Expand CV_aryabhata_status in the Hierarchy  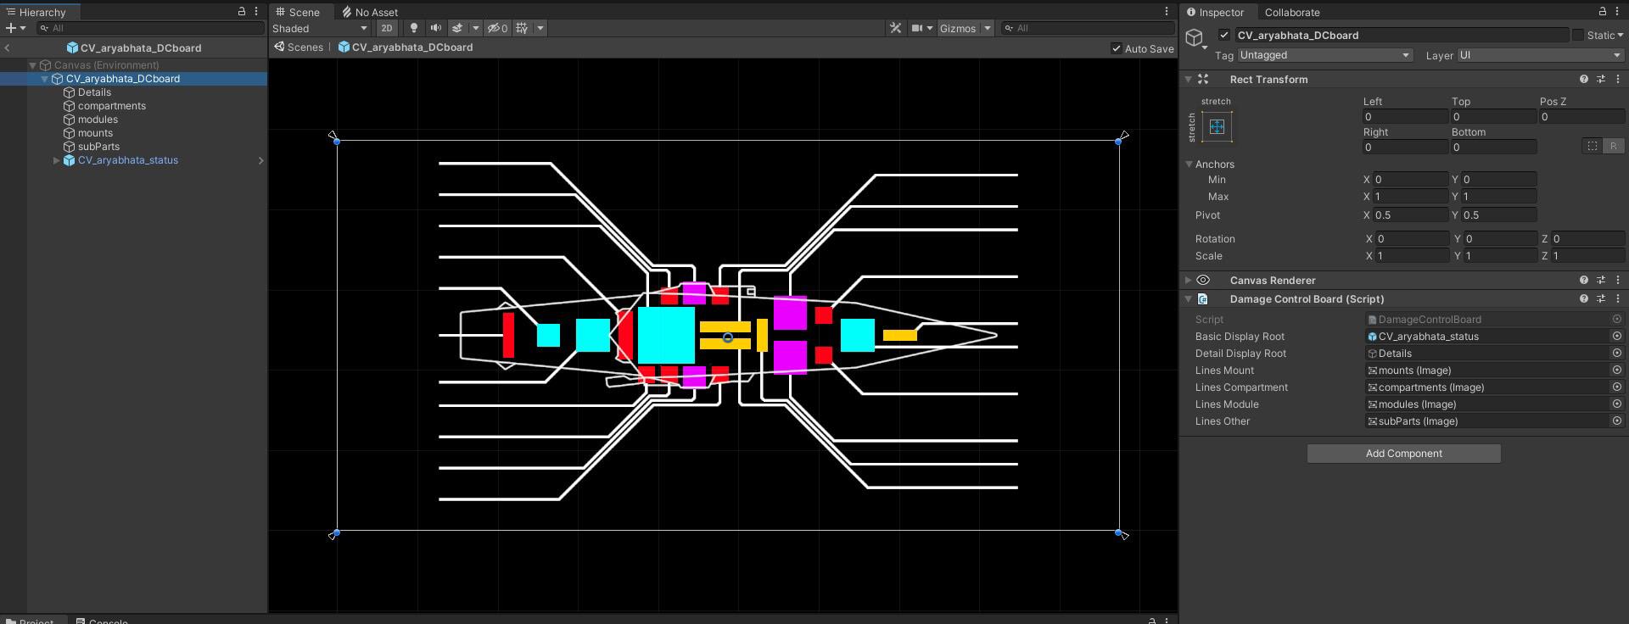(57, 160)
